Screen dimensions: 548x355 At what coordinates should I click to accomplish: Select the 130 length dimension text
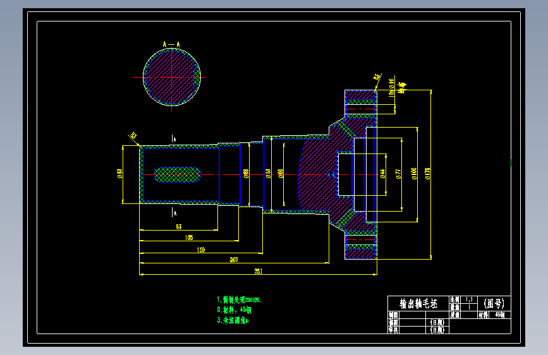(200, 250)
